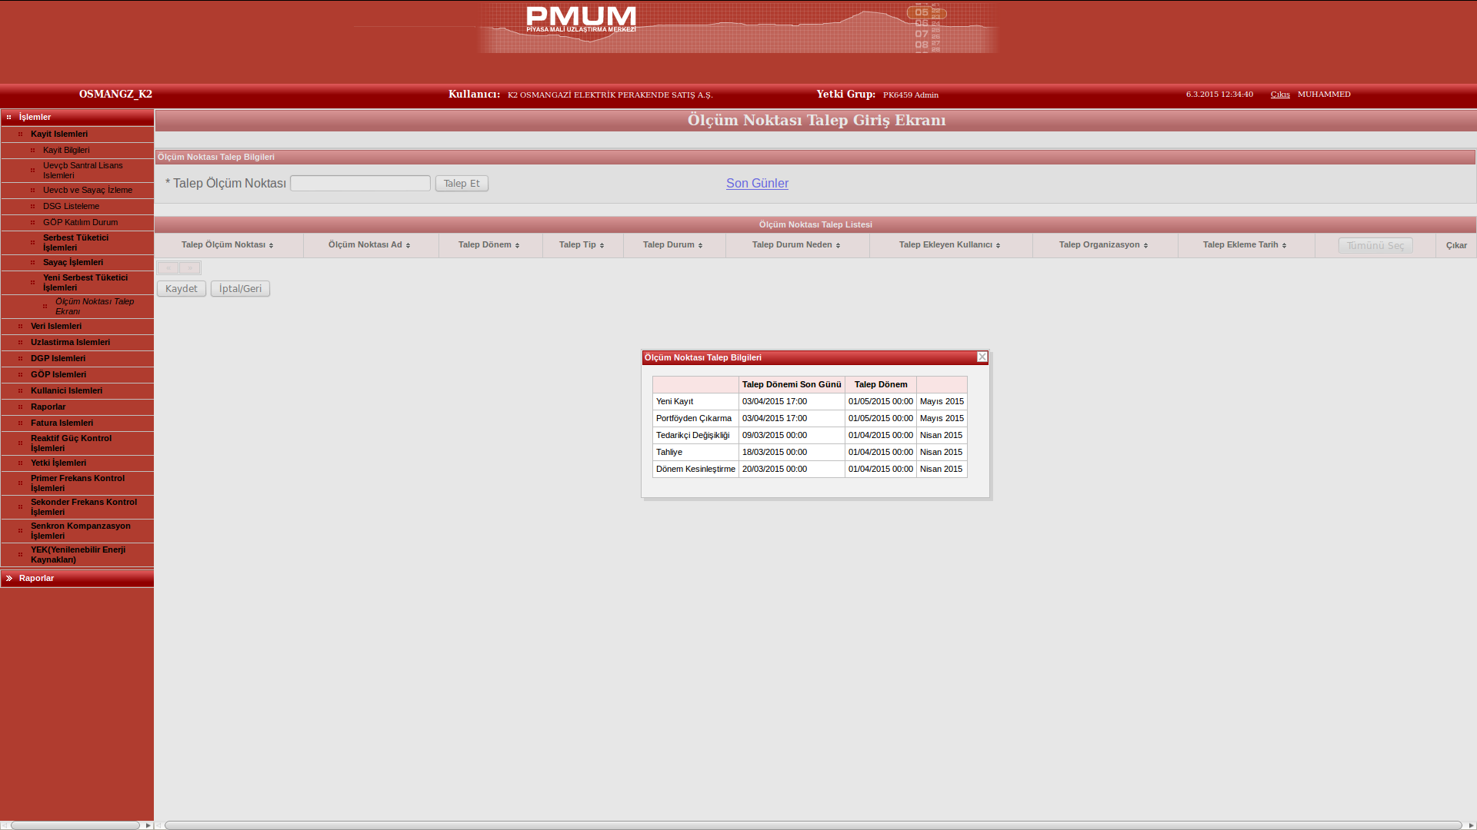The width and height of the screenshot is (1477, 830).
Task: Click the Talep Et button
Action: 462,184
